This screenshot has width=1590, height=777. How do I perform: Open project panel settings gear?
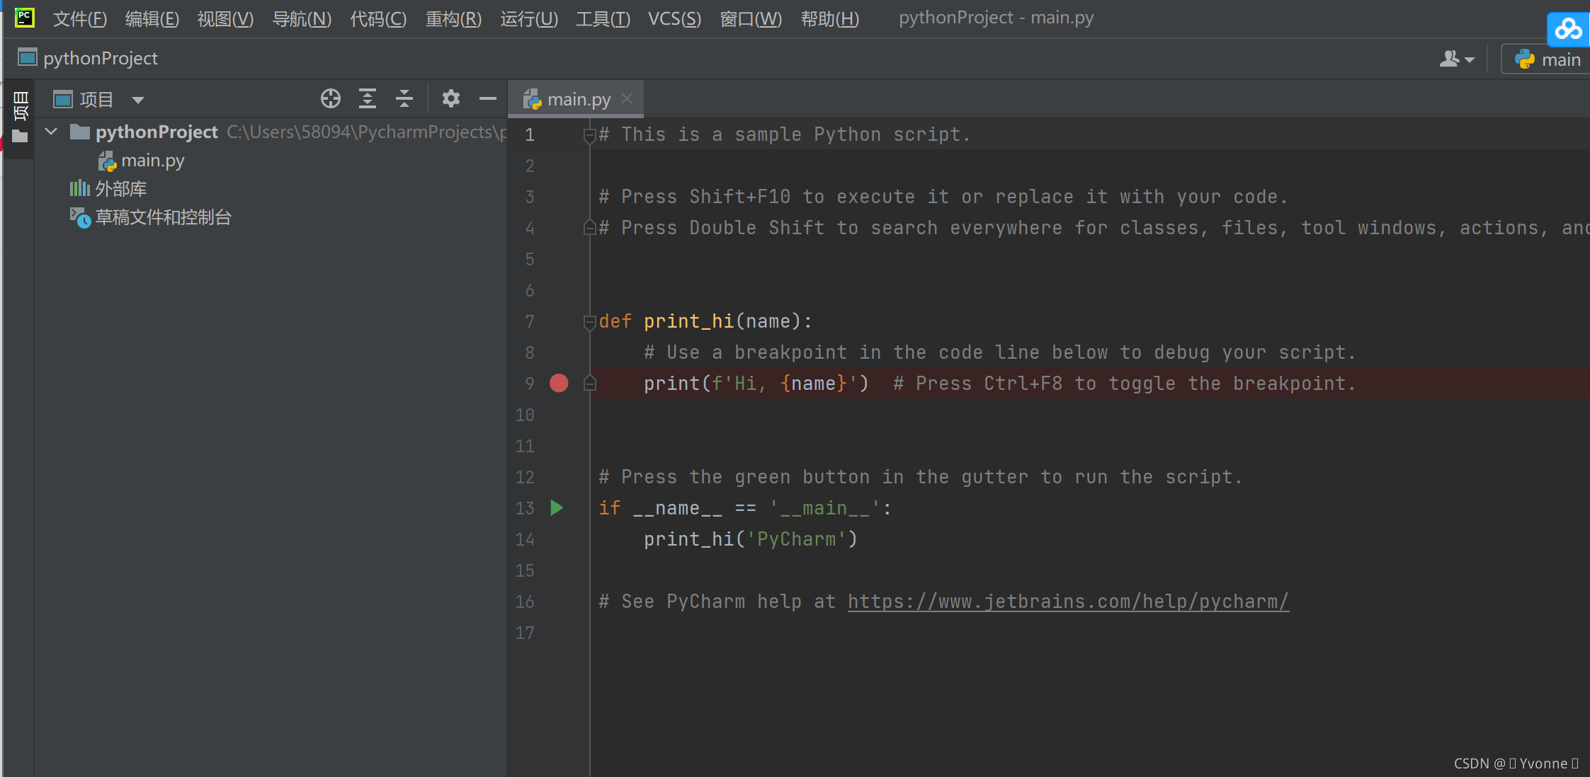pos(450,98)
